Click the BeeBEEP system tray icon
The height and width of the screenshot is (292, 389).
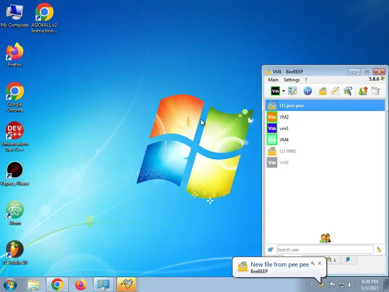pyautogui.click(x=321, y=285)
